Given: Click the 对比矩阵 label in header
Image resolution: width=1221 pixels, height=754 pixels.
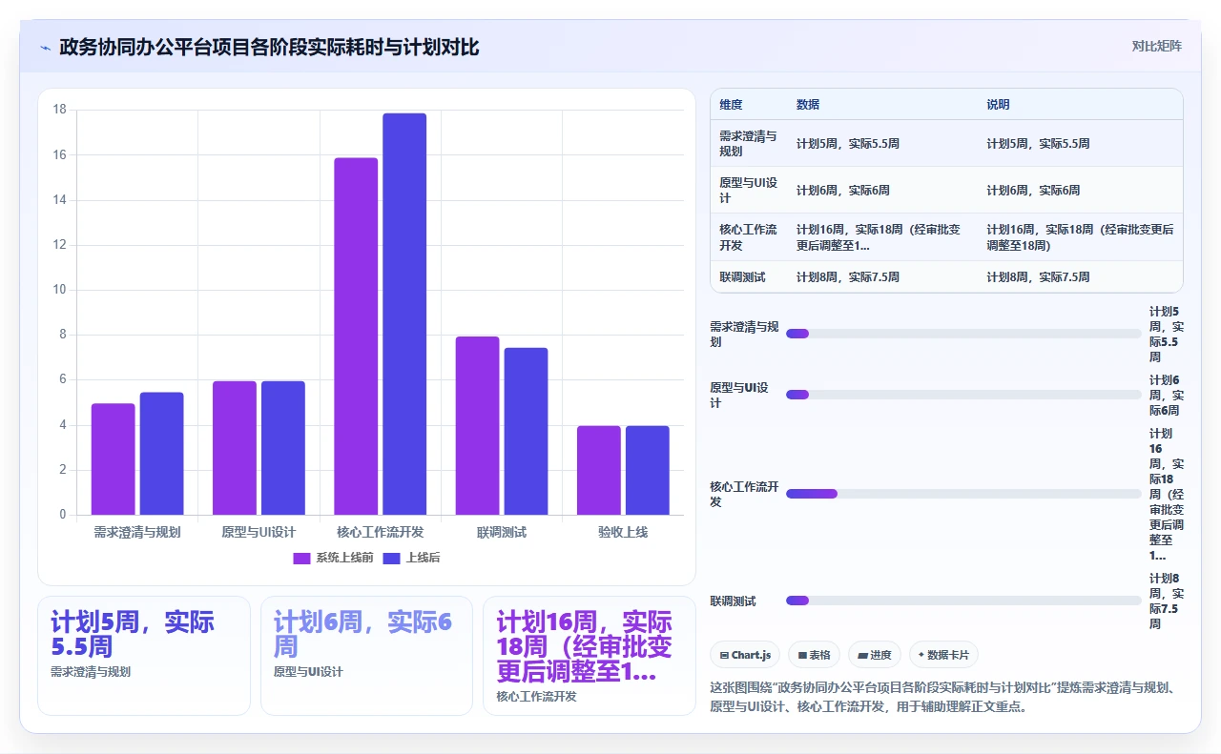Looking at the screenshot, I should coord(1156,46).
